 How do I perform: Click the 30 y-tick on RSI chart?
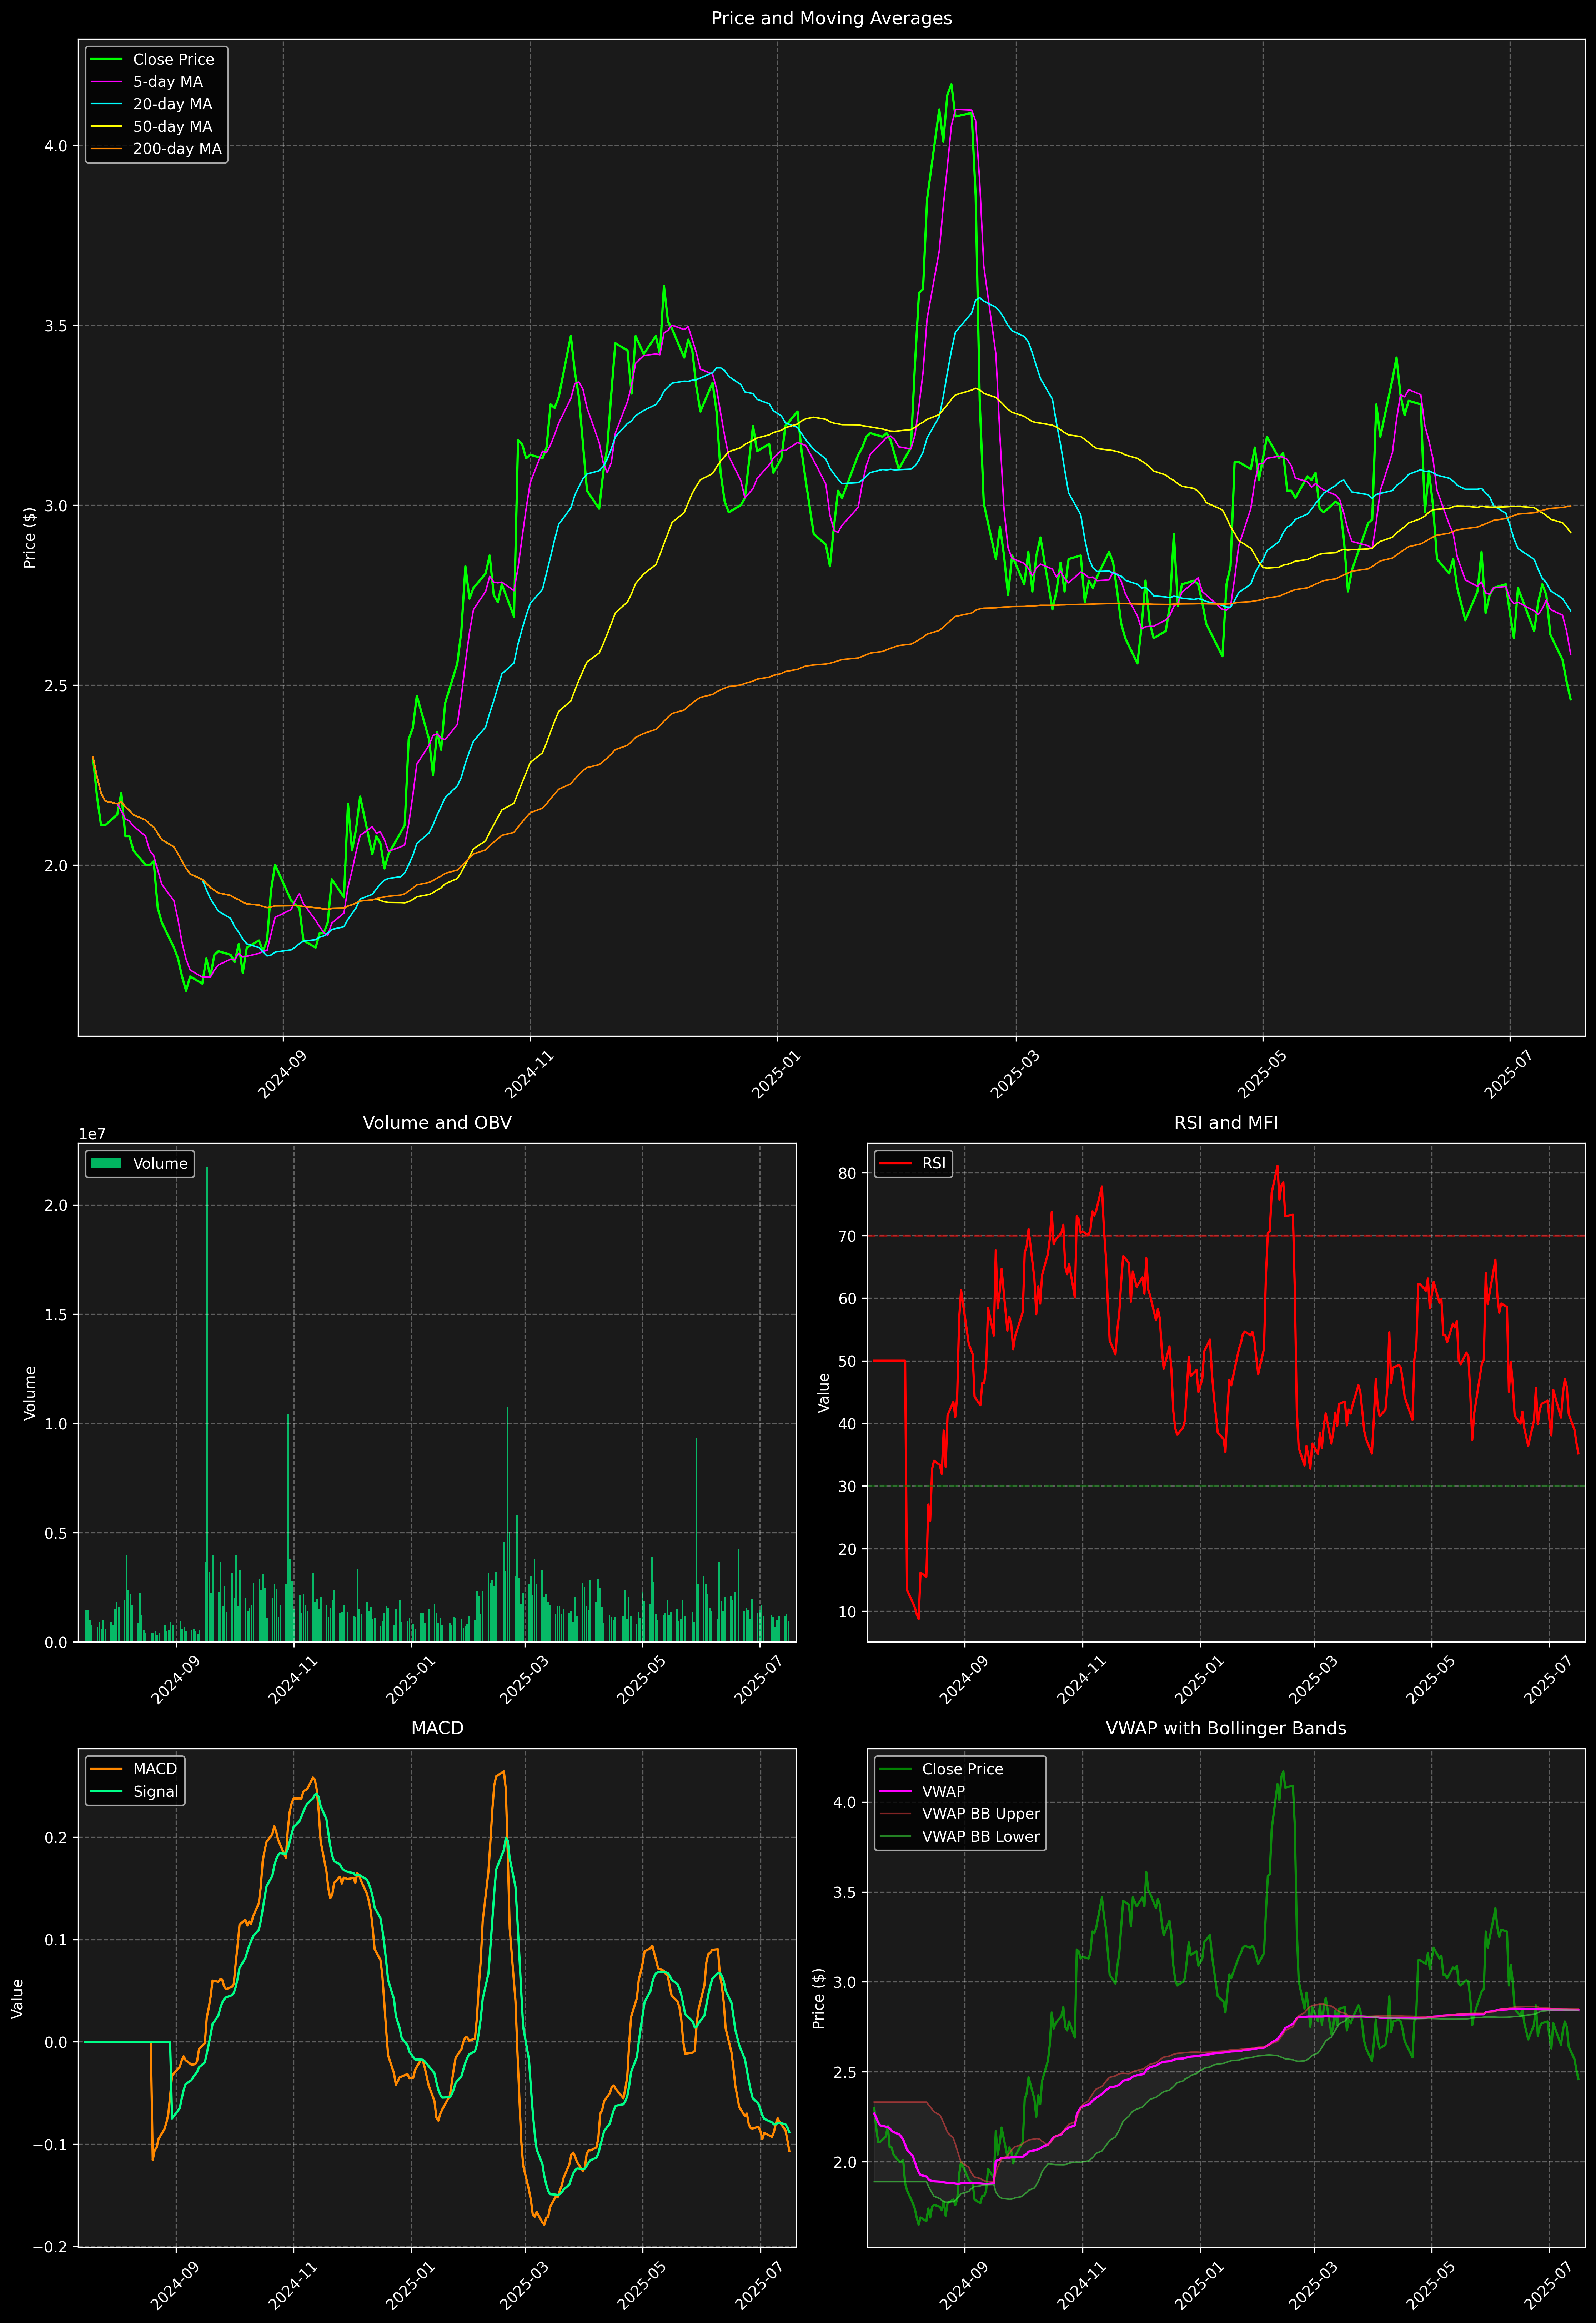(x=848, y=1486)
